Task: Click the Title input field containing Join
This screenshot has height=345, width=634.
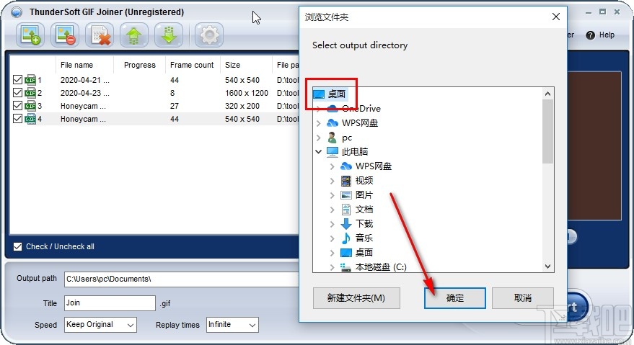Action: (x=110, y=303)
